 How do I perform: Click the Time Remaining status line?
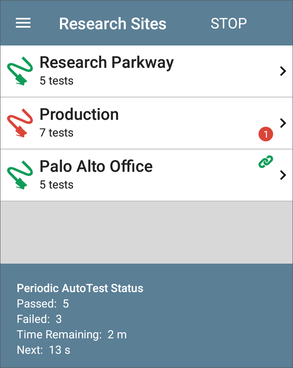71,335
